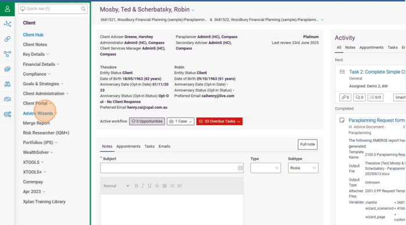Apply italic formatting in note editor
Image resolution: width=406 pixels, height=225 pixels.
pyautogui.click(x=143, y=186)
